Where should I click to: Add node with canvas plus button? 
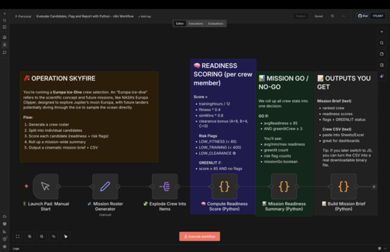click(x=382, y=32)
